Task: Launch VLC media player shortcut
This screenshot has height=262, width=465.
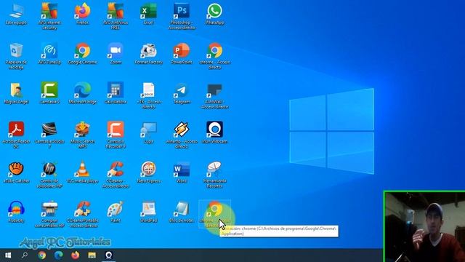Action: pyautogui.click(x=82, y=172)
